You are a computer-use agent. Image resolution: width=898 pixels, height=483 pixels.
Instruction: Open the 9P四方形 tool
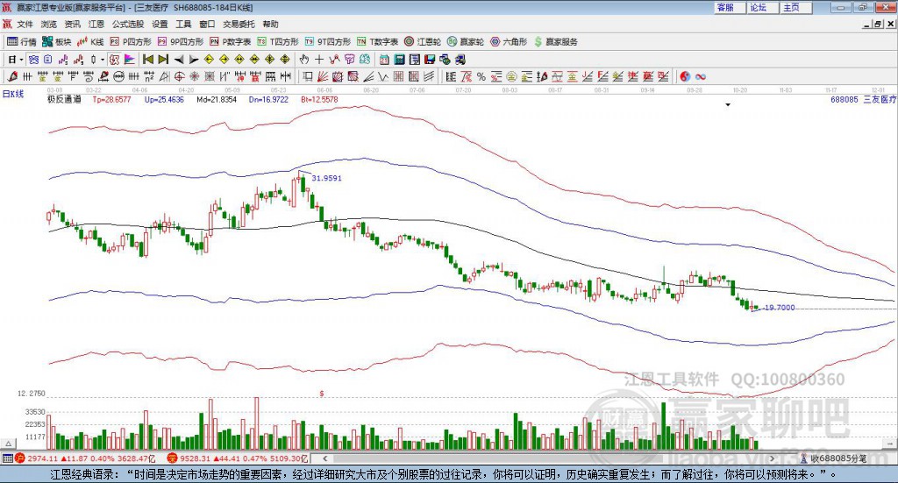181,42
